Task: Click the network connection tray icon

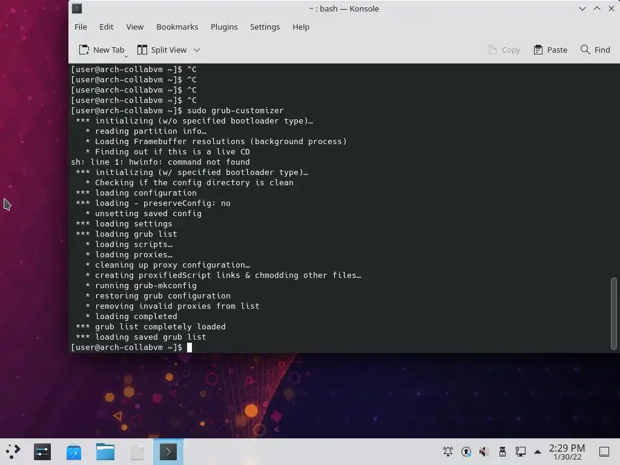Action: pos(520,451)
